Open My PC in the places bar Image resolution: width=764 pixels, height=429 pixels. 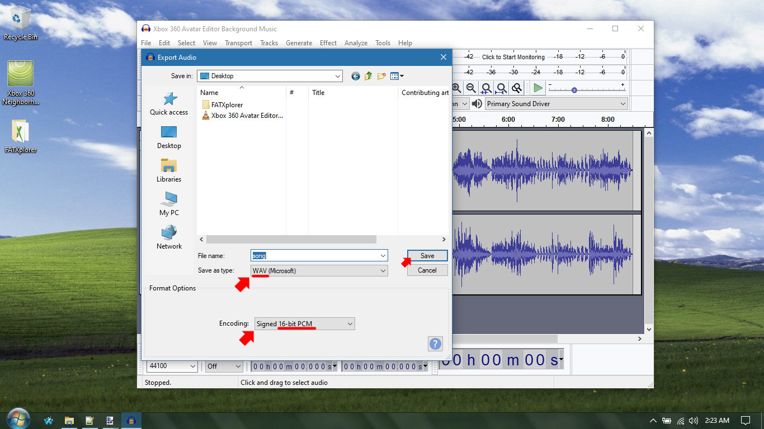pyautogui.click(x=169, y=204)
